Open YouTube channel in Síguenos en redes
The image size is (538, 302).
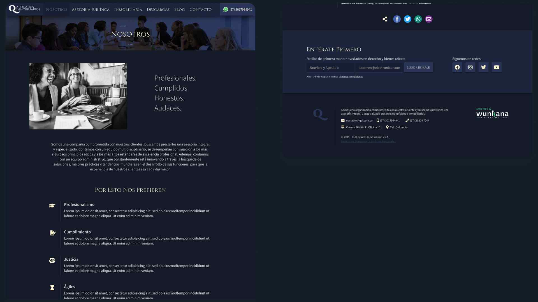[x=496, y=67]
